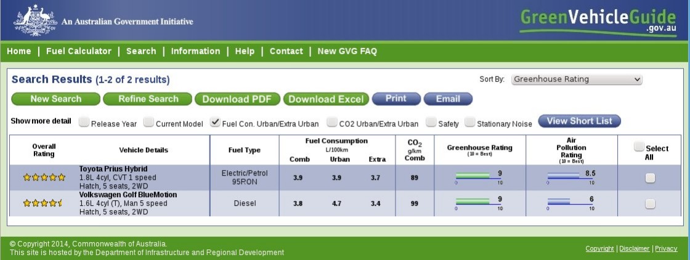Open the Help menu item
The image size is (690, 260).
coord(245,51)
